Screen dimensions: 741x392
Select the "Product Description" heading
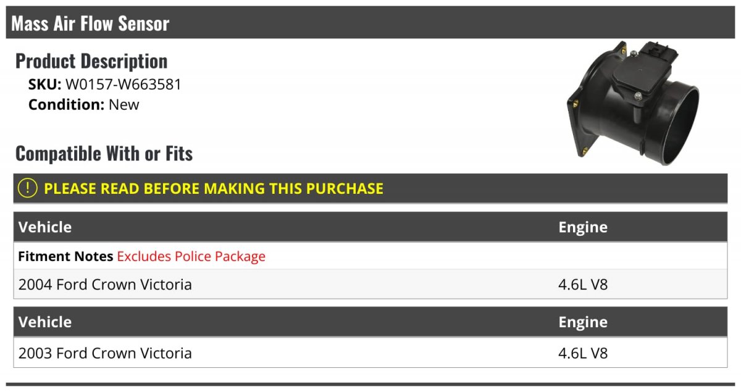91,61
